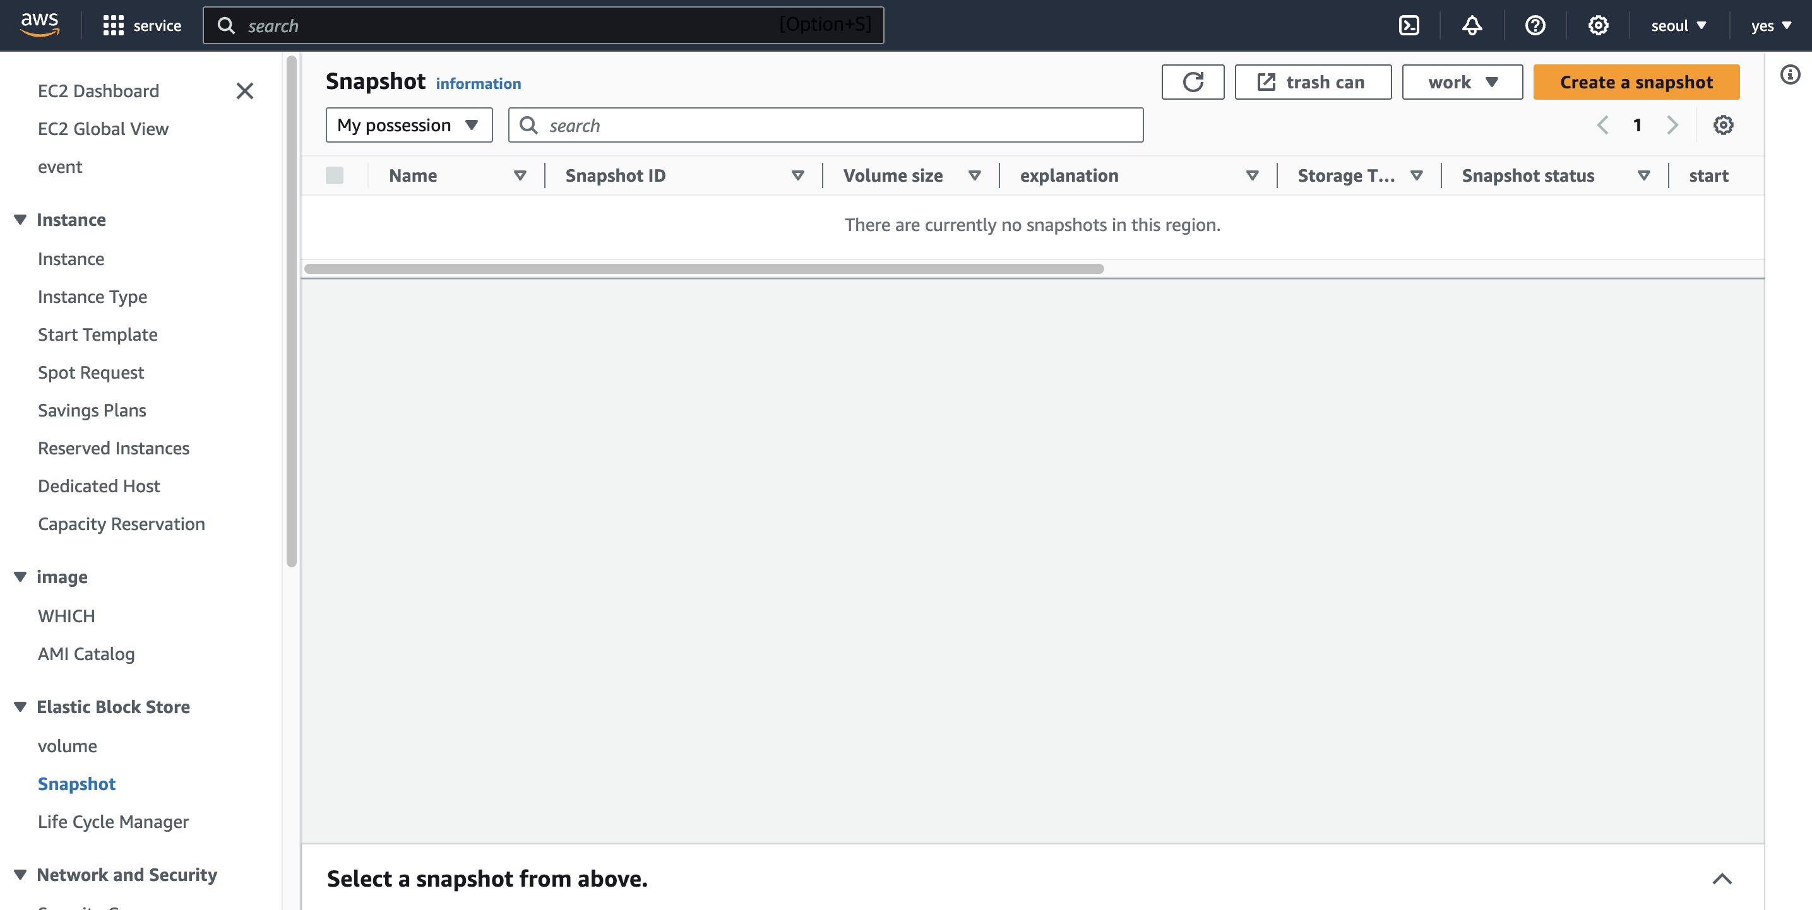
Task: Click the refresh snapshots icon button
Action: click(x=1192, y=82)
